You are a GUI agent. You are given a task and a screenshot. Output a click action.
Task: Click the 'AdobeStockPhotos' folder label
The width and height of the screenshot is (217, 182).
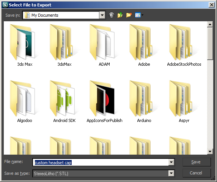tap(184, 64)
